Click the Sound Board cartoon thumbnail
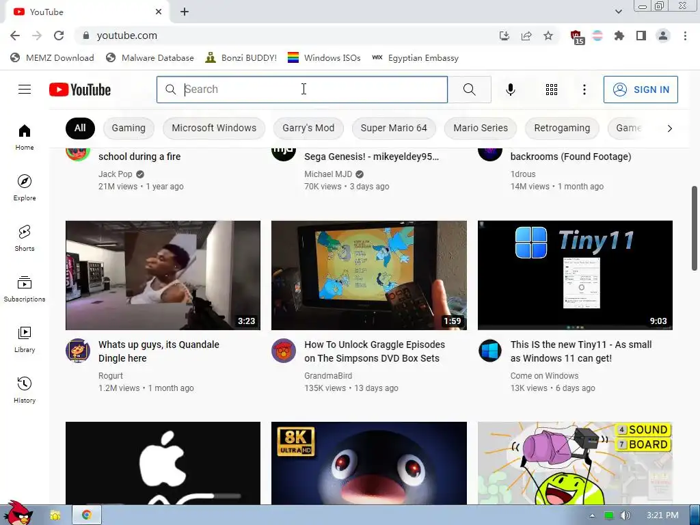700x525 pixels. [x=575, y=463]
